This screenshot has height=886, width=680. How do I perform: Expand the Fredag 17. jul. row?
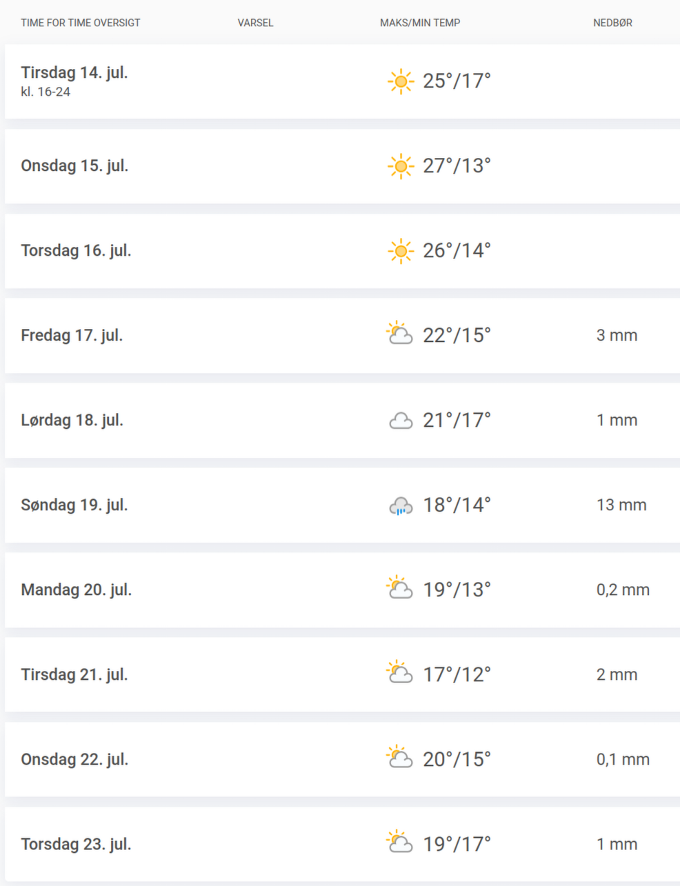point(342,336)
